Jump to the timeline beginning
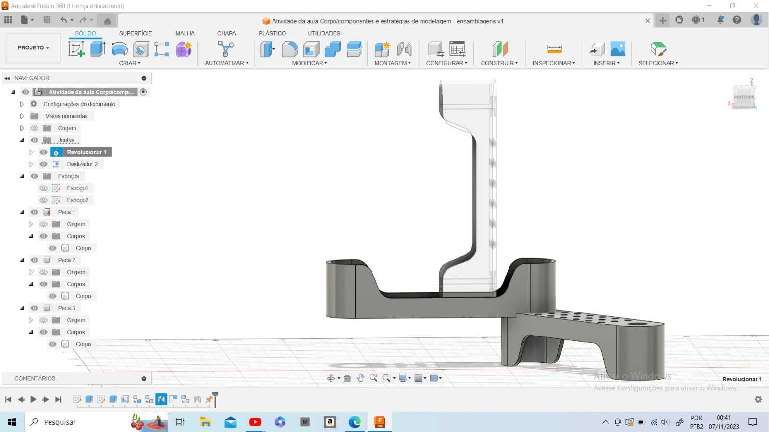769x432 pixels. [x=8, y=399]
